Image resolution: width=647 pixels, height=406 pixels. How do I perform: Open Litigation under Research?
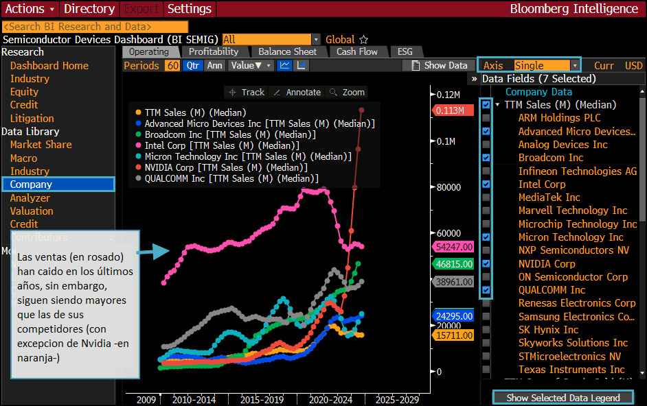32,118
